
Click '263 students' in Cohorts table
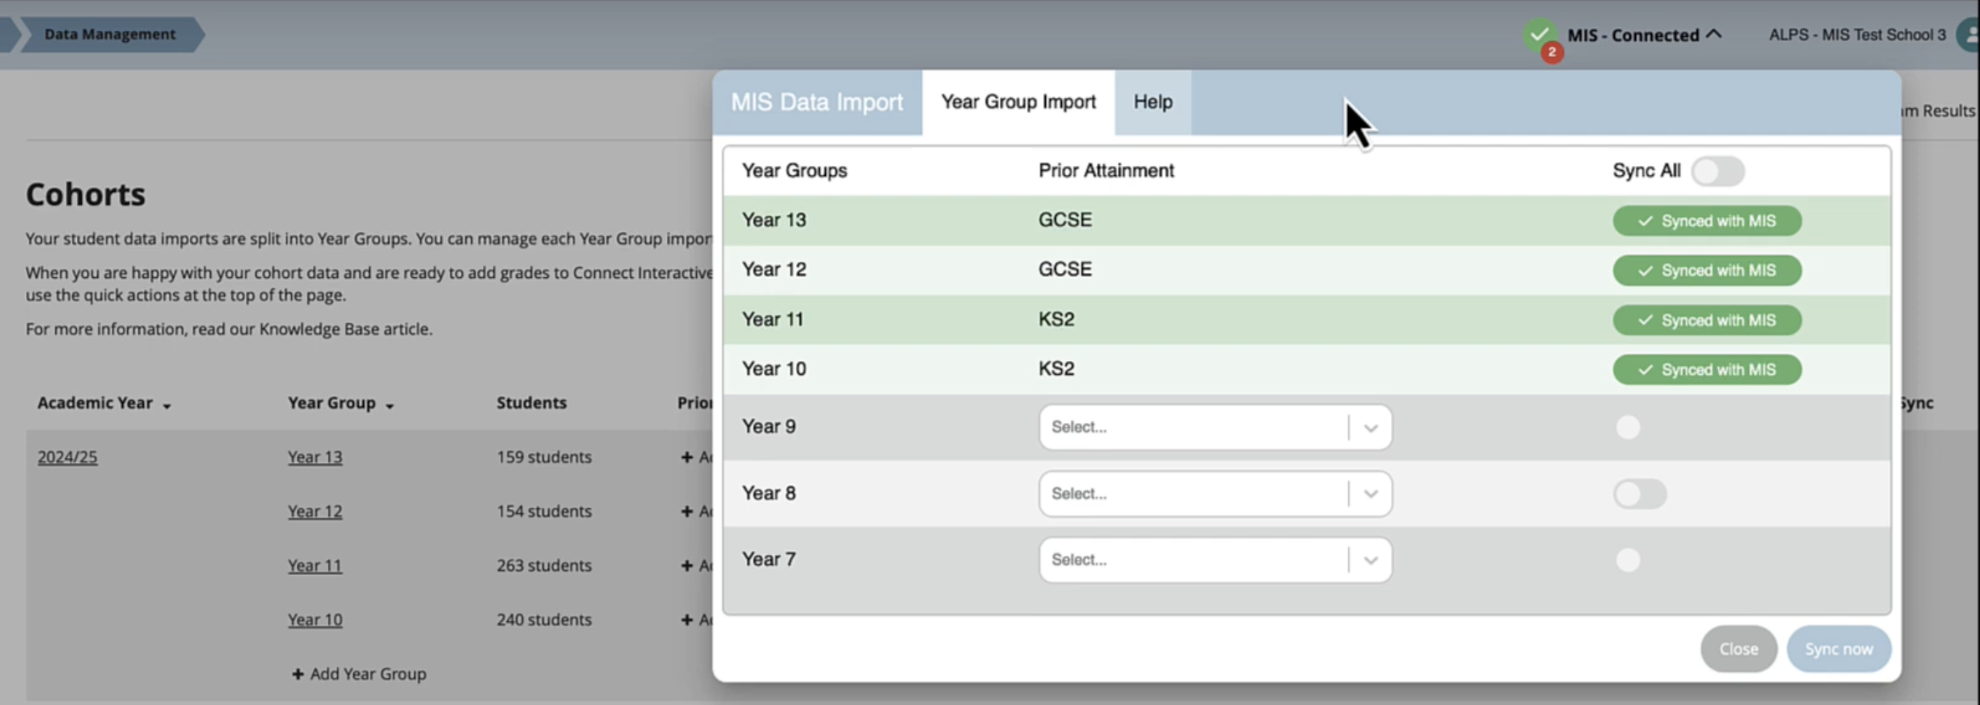pos(544,565)
